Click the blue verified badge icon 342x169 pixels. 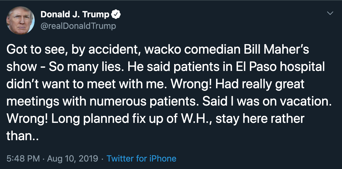coord(116,15)
